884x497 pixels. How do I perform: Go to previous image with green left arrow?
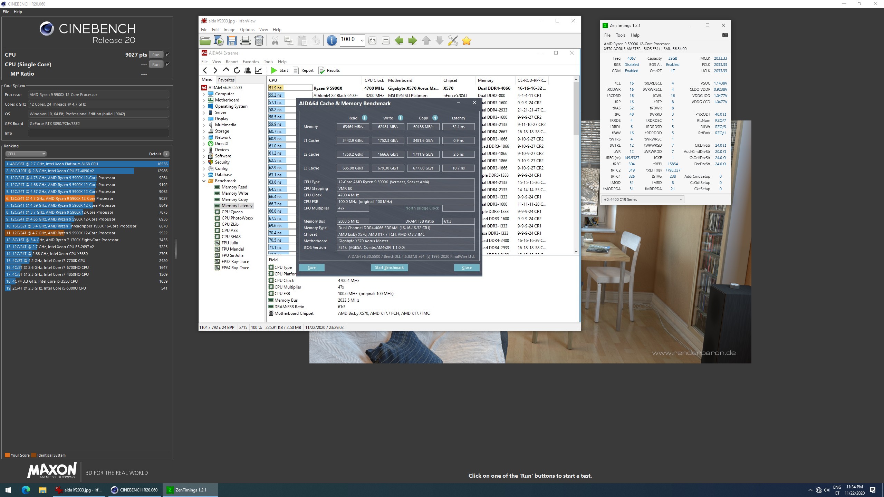[x=399, y=41]
